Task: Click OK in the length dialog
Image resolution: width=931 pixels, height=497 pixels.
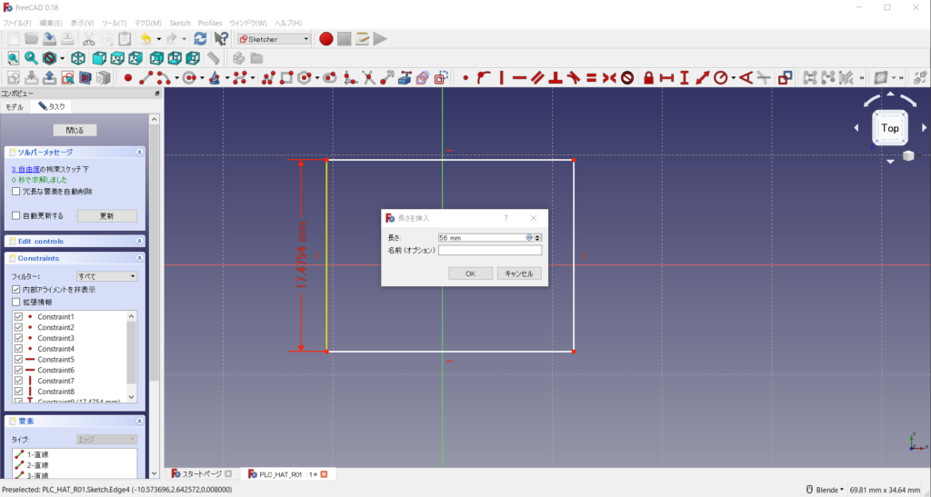Action: [x=470, y=273]
